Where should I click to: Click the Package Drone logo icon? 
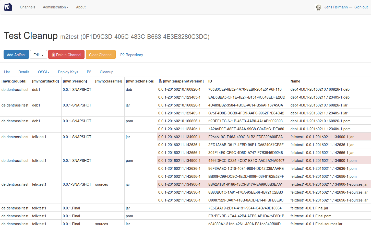(8, 7)
